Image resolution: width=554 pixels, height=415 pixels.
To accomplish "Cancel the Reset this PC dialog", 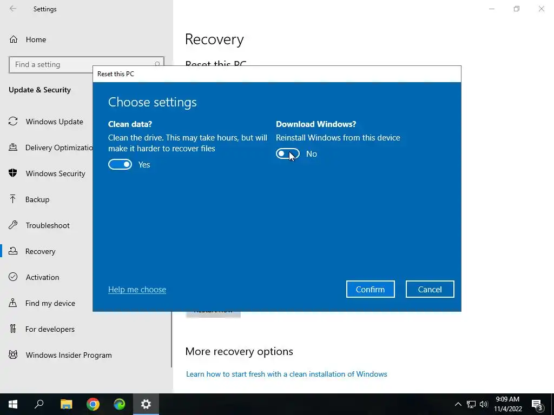I will pyautogui.click(x=430, y=290).
